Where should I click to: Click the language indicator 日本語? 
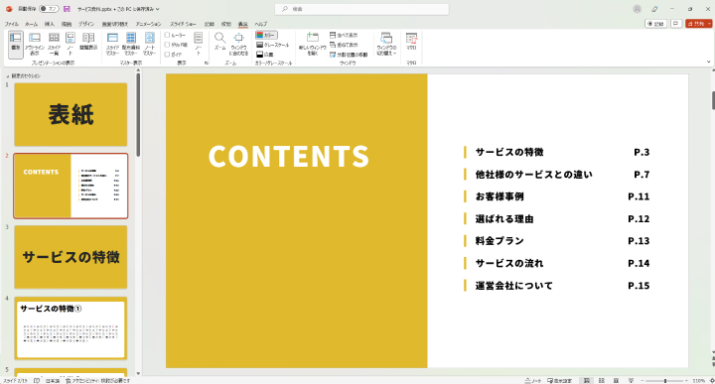point(53,380)
